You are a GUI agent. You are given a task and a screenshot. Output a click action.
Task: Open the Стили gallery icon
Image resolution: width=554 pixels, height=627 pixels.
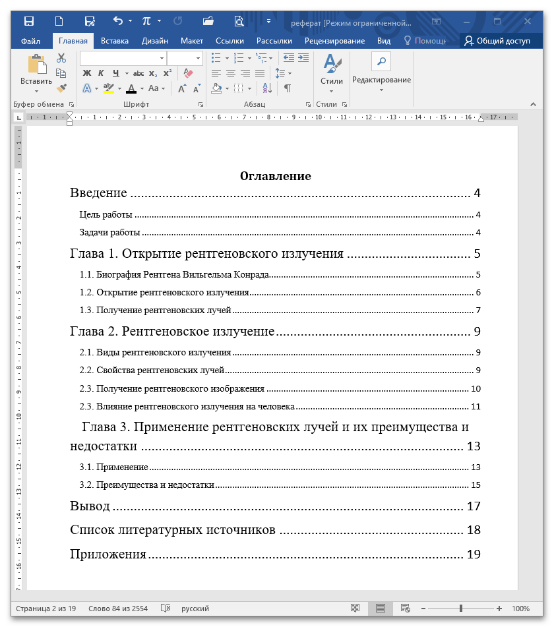pyautogui.click(x=332, y=63)
